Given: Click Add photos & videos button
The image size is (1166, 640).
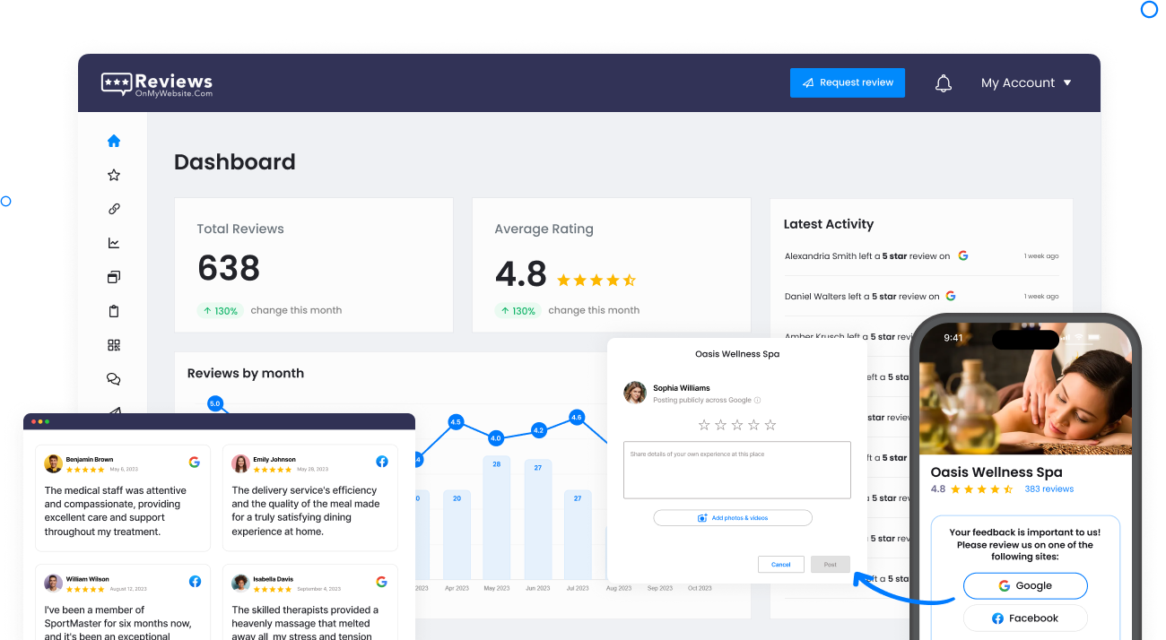Looking at the screenshot, I should (x=733, y=518).
